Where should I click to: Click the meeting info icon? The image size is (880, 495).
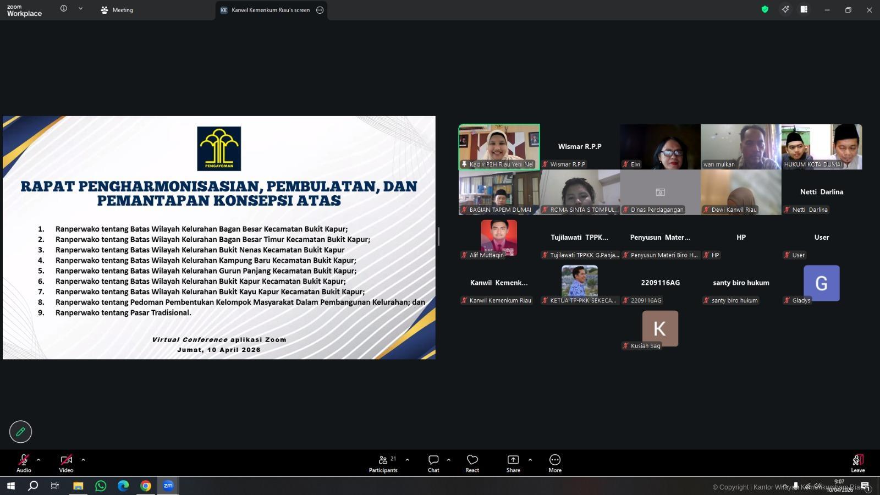64,9
